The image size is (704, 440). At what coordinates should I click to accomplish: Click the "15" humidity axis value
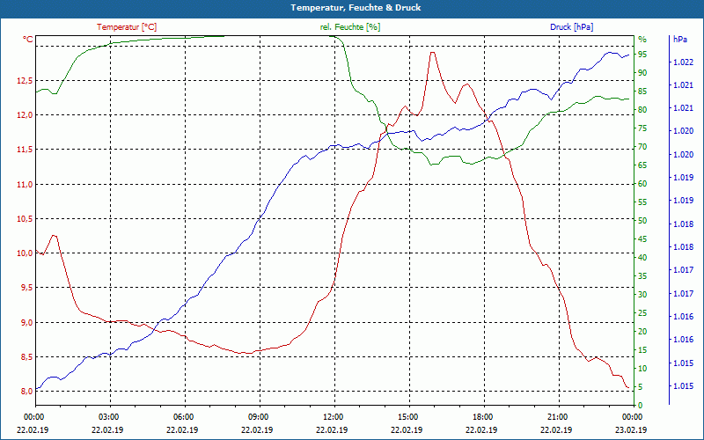642,350
